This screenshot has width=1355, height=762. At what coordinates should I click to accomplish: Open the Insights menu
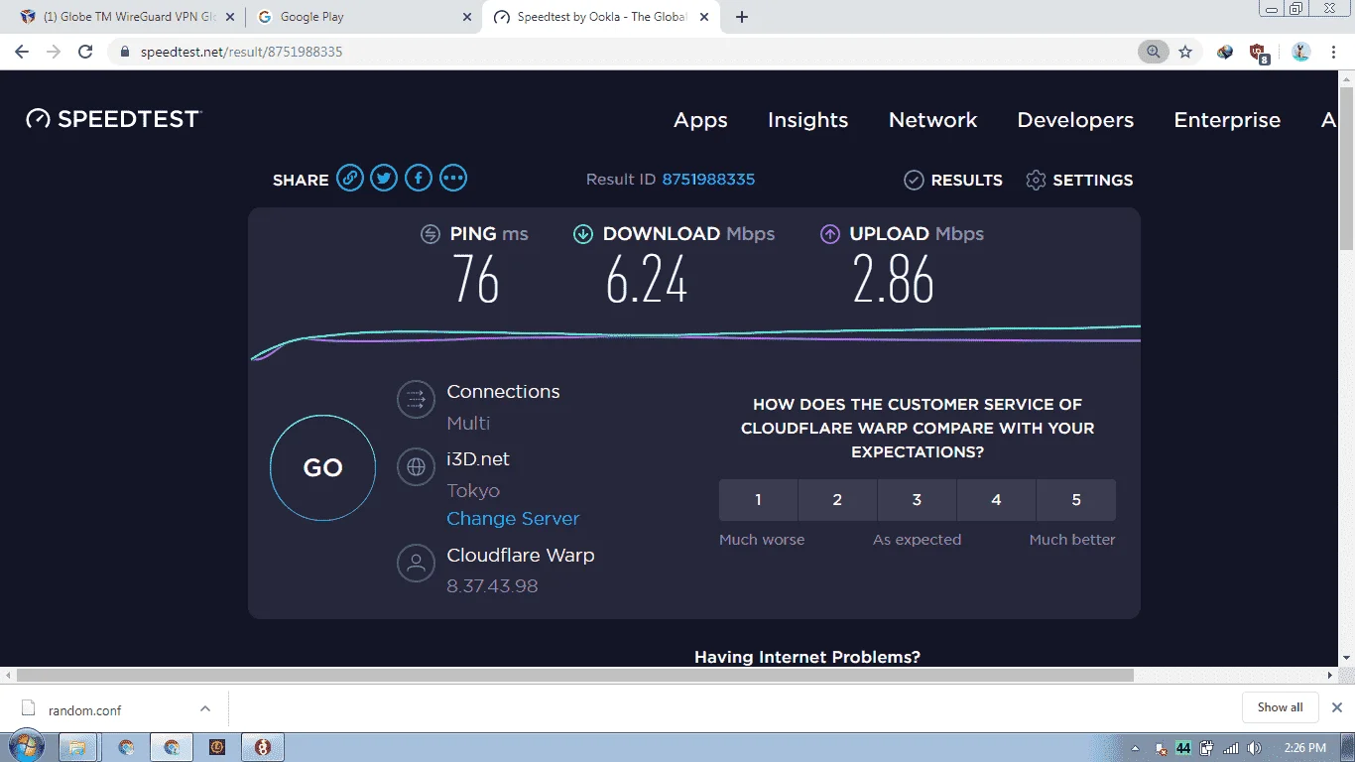807,120
